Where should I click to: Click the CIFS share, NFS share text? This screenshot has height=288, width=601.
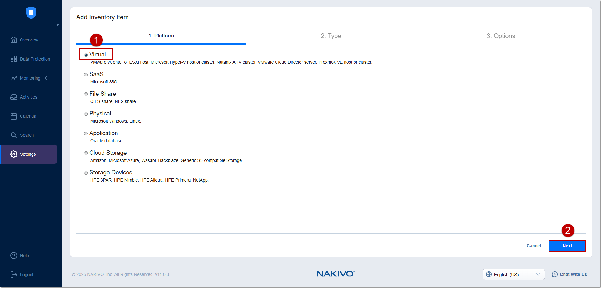click(113, 101)
